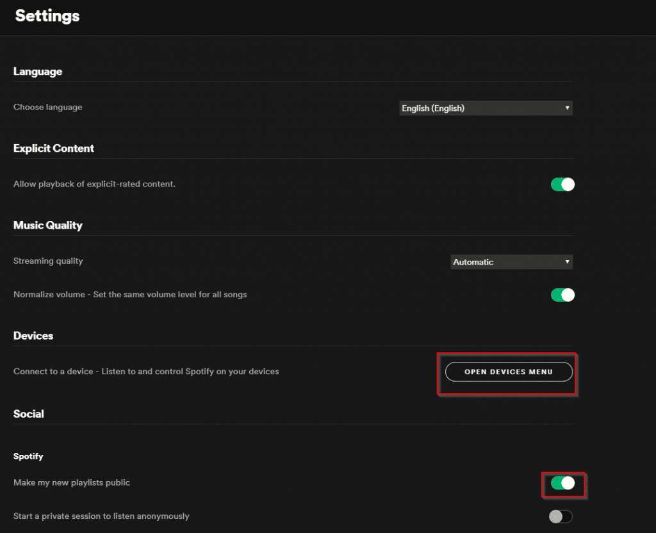656x533 pixels.
Task: Click the arrow on the language selector
Action: [567, 108]
